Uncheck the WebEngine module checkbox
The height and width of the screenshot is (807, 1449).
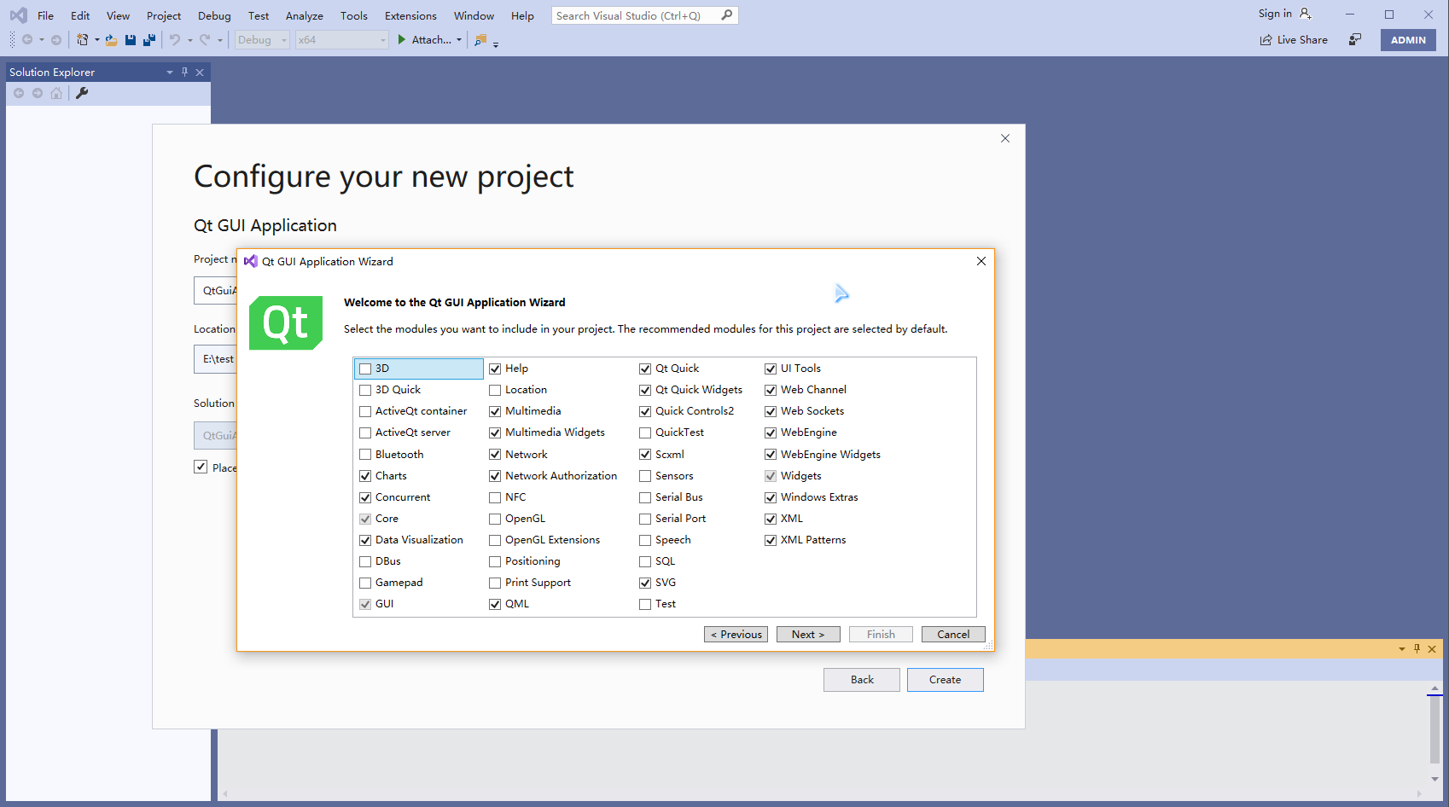[x=771, y=433]
